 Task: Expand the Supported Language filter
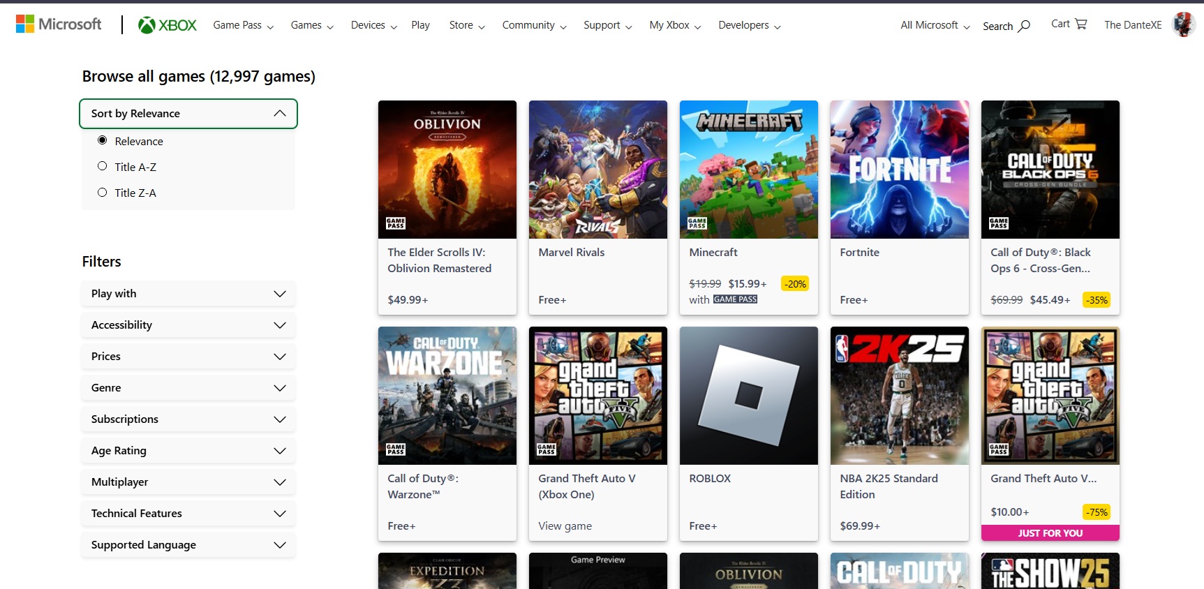click(188, 545)
